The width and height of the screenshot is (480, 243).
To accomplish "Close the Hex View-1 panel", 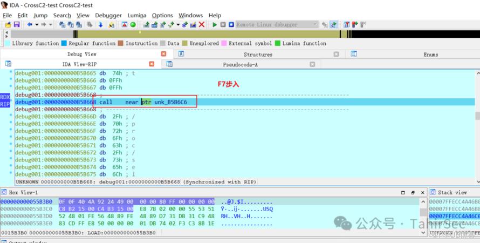I will 422,192.
